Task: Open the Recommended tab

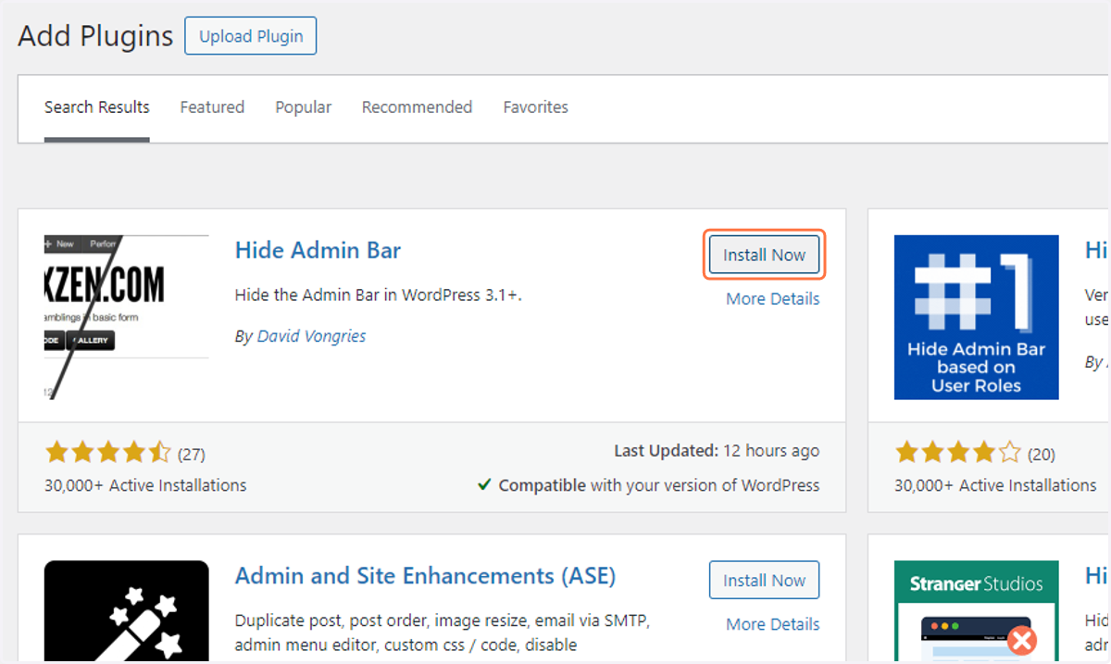Action: click(x=417, y=107)
